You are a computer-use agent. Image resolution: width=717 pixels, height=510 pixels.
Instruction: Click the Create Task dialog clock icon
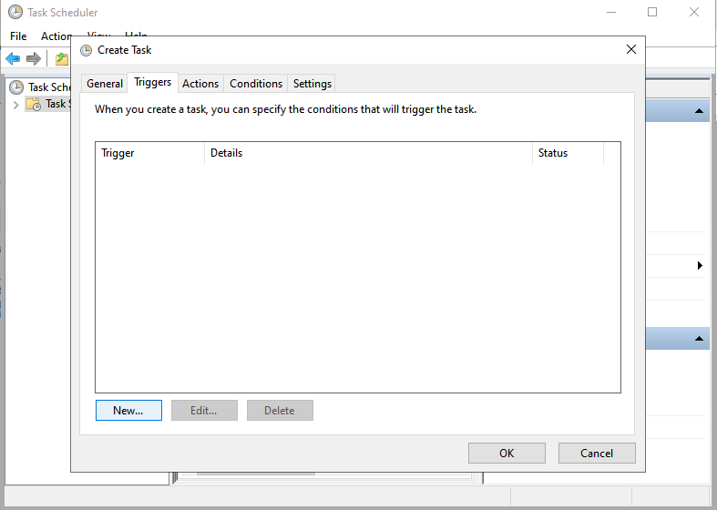[x=87, y=50]
